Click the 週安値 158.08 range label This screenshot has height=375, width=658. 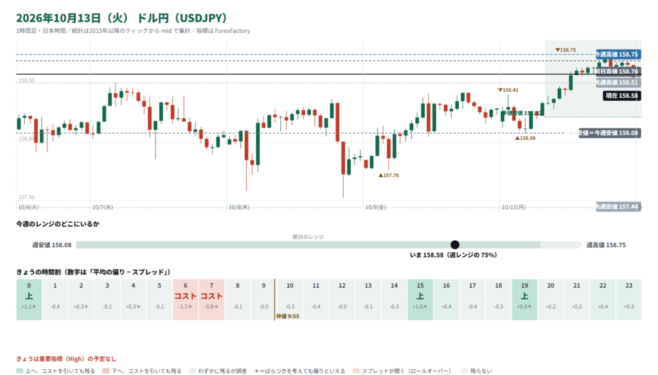click(51, 245)
